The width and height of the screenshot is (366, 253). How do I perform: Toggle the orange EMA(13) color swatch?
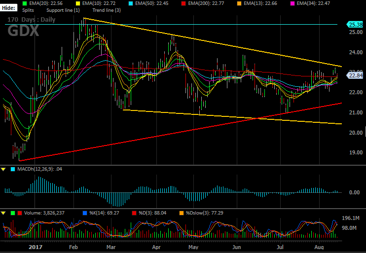pos(239,3)
